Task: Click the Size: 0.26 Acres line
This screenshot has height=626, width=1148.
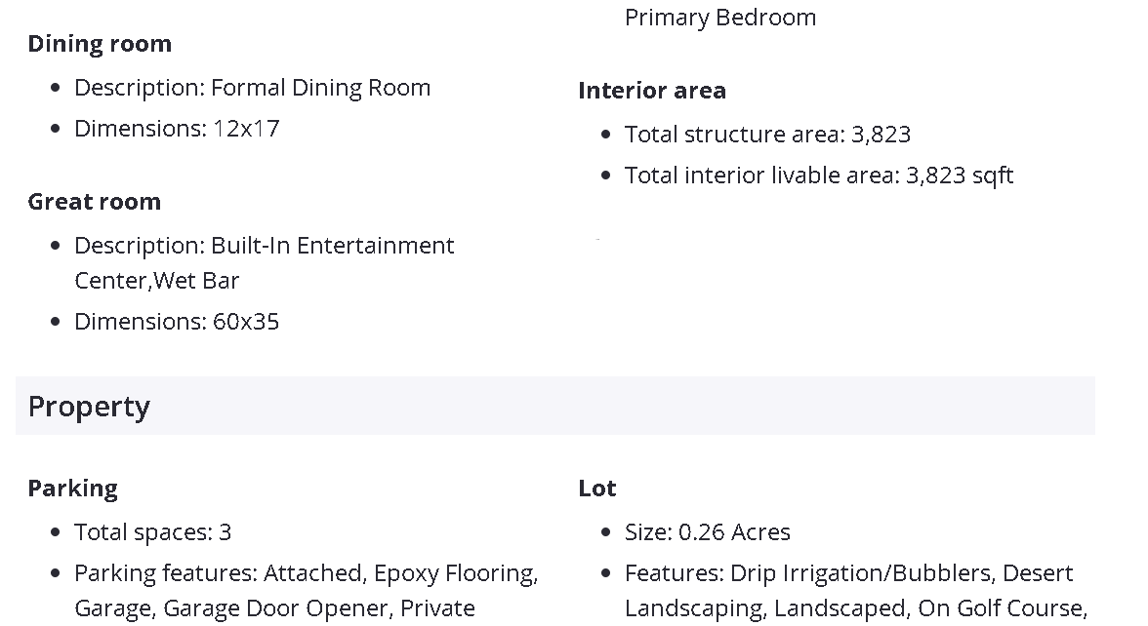Action: [708, 532]
